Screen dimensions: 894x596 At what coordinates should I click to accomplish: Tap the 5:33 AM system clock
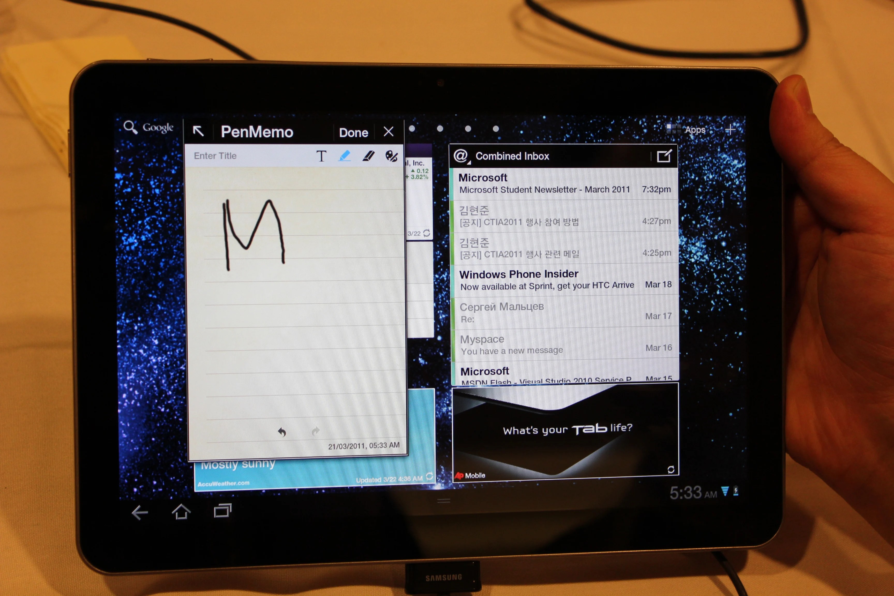(x=693, y=493)
